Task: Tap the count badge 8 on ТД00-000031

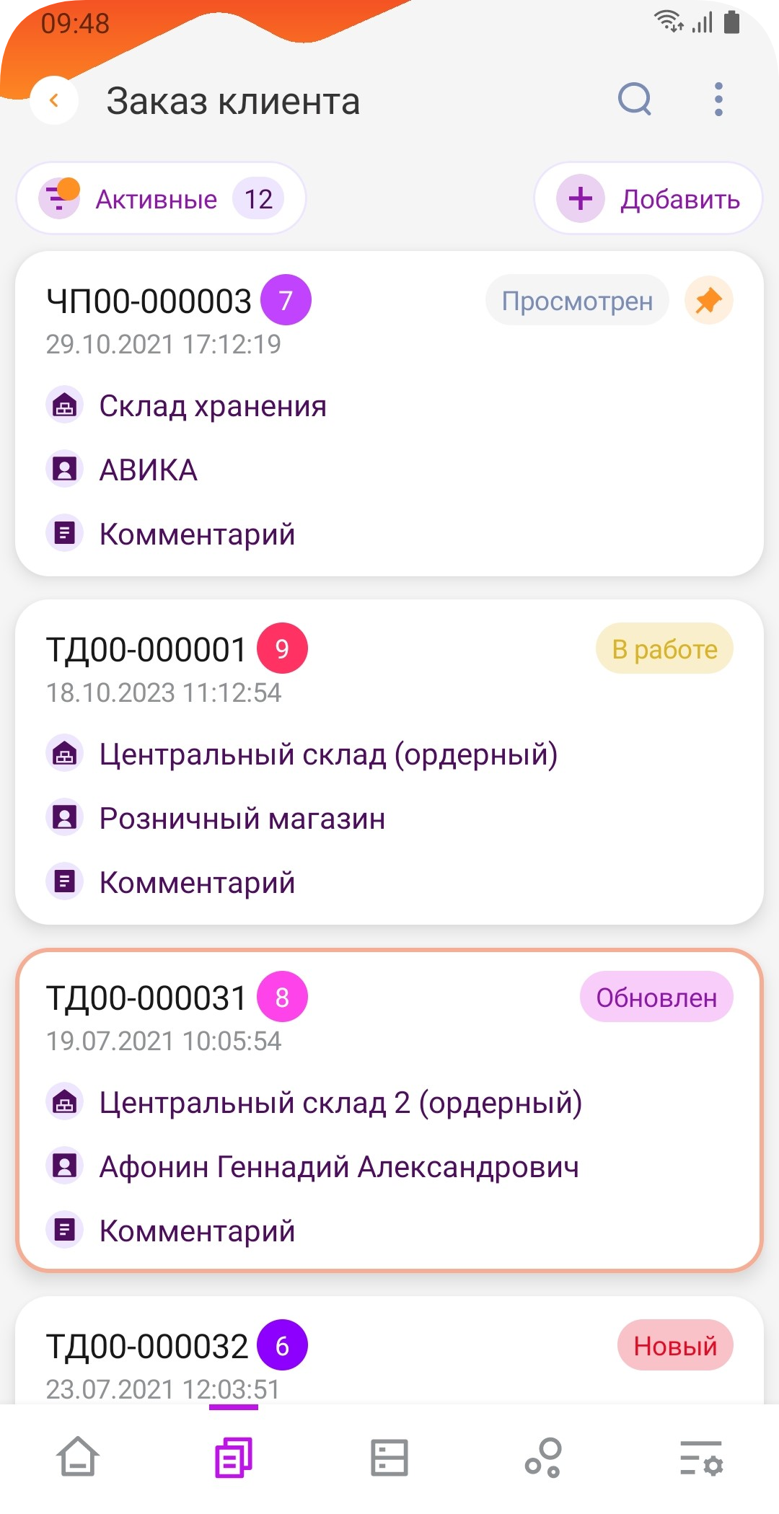Action: click(282, 997)
